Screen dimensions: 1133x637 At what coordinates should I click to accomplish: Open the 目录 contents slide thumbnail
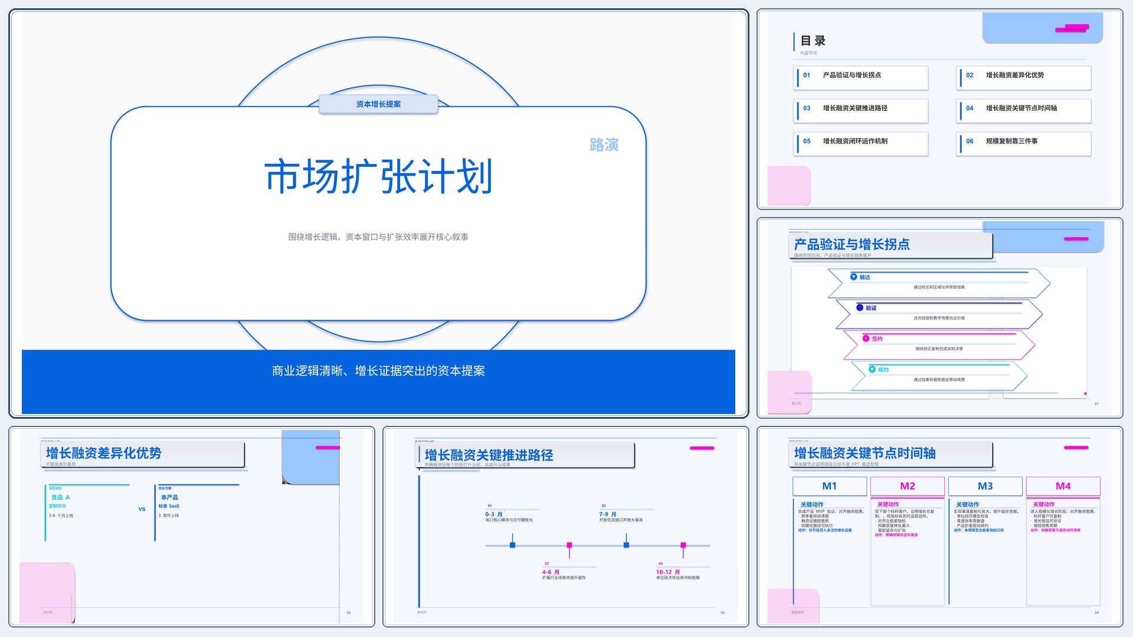click(939, 109)
